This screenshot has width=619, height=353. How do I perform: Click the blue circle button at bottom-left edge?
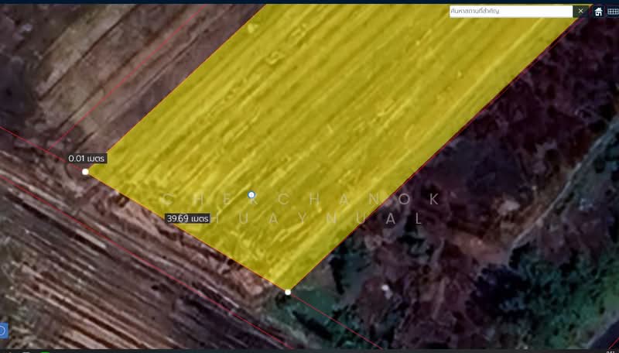[2, 331]
